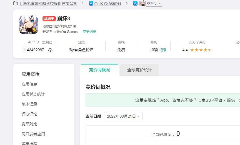Image resolution: width=240 pixels, height=145 pixels.
Task: Open 同开发者应用 in sidebar
Action: (33, 134)
